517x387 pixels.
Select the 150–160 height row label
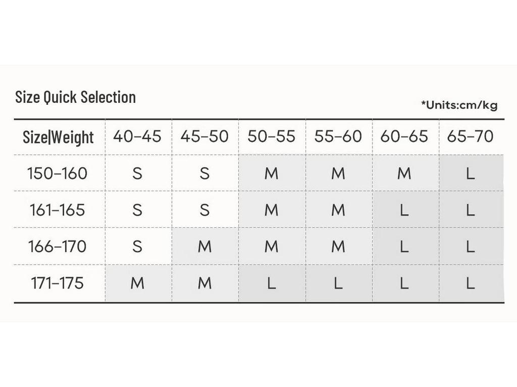[x=57, y=173]
